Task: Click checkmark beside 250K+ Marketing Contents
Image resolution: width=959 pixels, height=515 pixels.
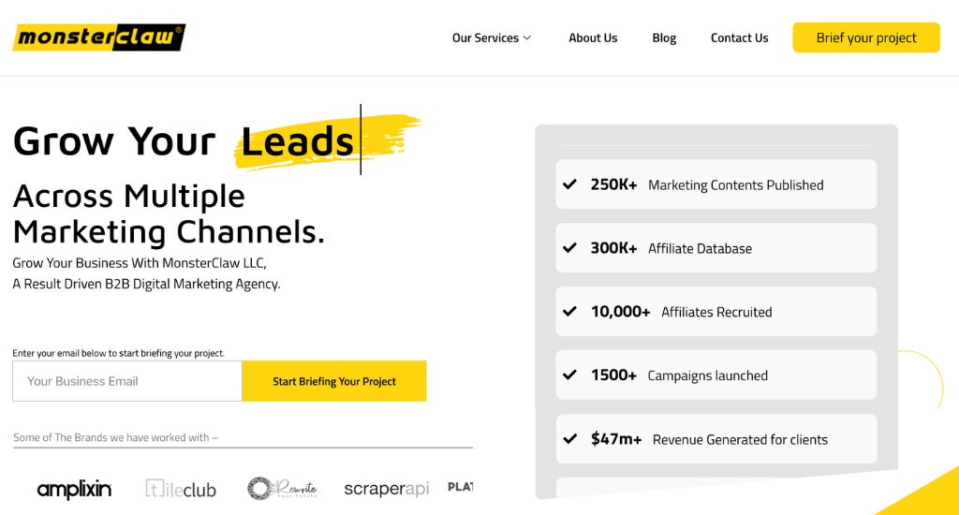Action: click(569, 184)
